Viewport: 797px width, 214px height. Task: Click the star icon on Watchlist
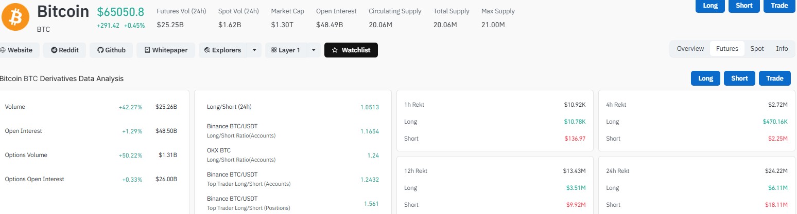click(335, 50)
